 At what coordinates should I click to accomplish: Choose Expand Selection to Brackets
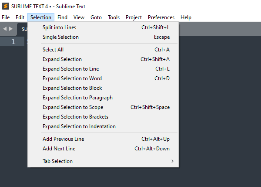tap(103, 117)
